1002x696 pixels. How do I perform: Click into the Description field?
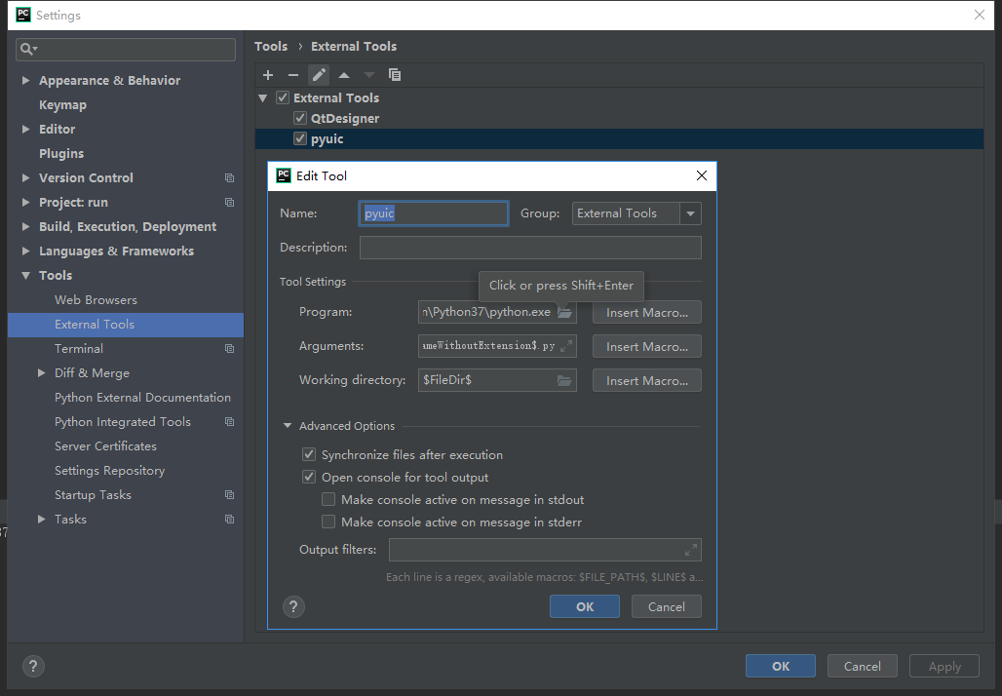click(530, 248)
